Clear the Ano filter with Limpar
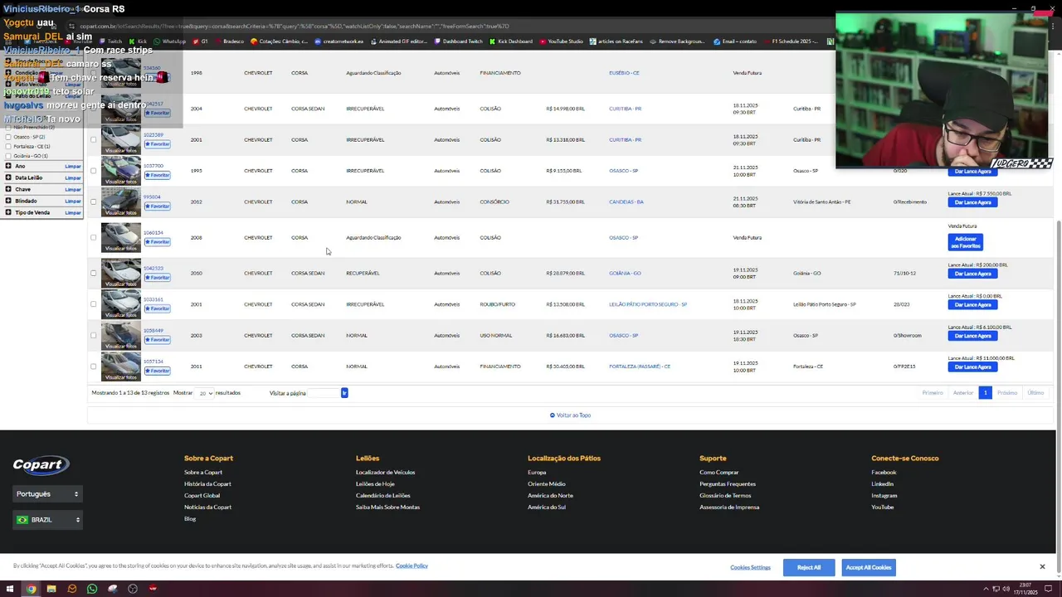Image resolution: width=1062 pixels, height=597 pixels. 73,166
